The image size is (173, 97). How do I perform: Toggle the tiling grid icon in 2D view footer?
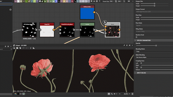click(x=109, y=94)
